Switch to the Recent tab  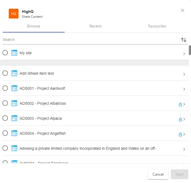click(95, 26)
